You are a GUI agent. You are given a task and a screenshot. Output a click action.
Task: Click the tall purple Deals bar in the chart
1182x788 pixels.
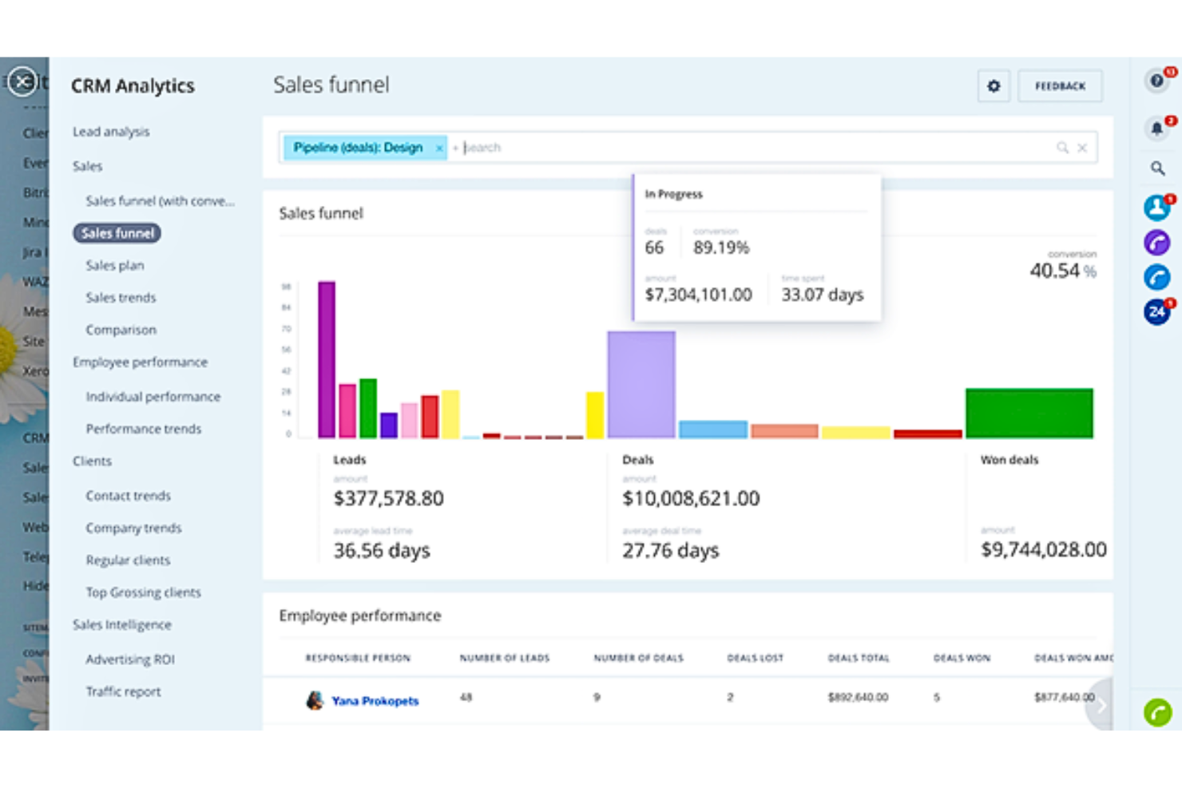(641, 383)
